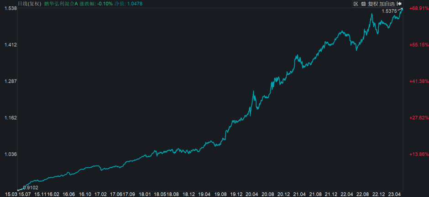The image size is (429, 197).
Task: Select the 20.04 date on time axis
Action: [252, 194]
